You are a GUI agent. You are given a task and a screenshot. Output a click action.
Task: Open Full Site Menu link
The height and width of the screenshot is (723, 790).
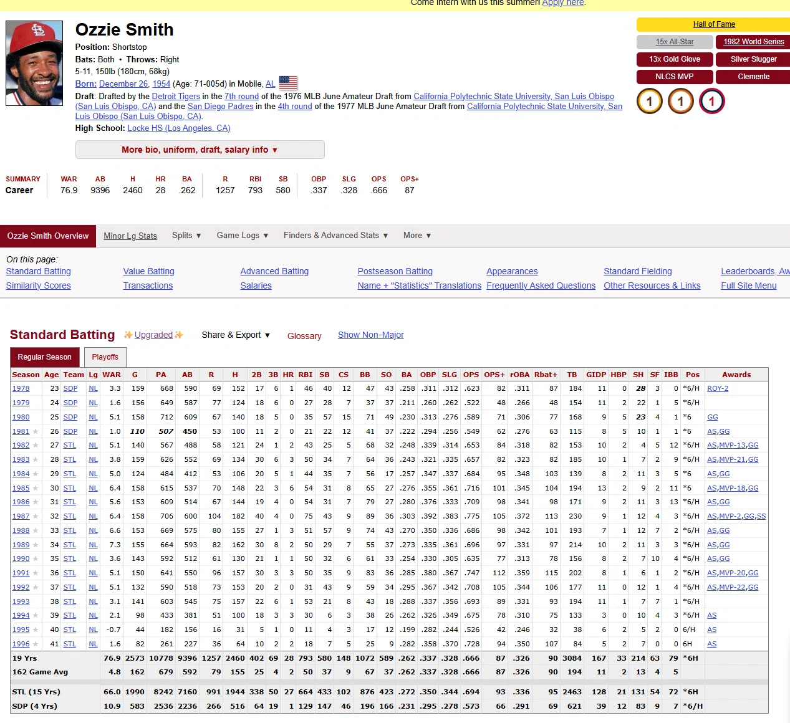click(x=749, y=285)
